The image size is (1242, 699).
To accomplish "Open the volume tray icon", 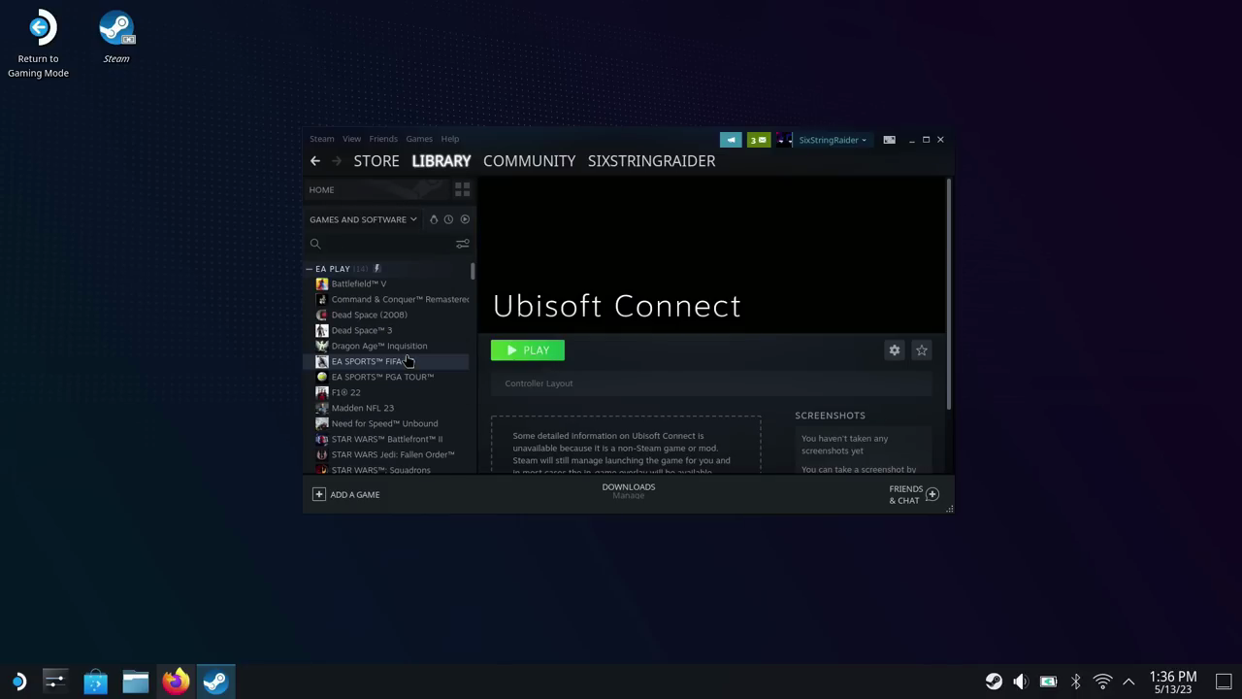I will click(1021, 682).
